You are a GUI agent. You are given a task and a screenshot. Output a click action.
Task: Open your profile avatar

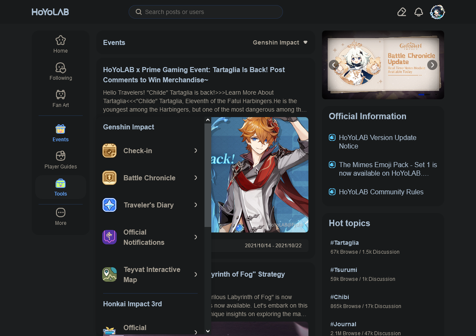[437, 12]
